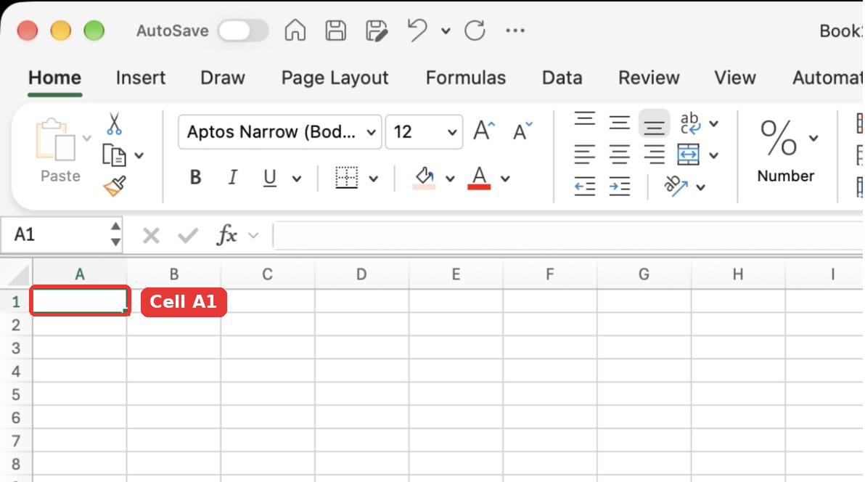Select row 5 header

tap(16, 395)
